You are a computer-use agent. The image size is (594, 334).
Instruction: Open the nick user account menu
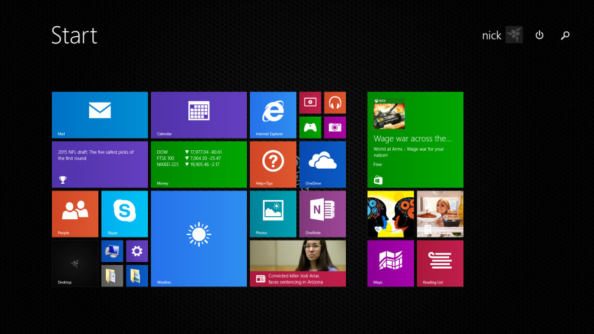coord(491,35)
